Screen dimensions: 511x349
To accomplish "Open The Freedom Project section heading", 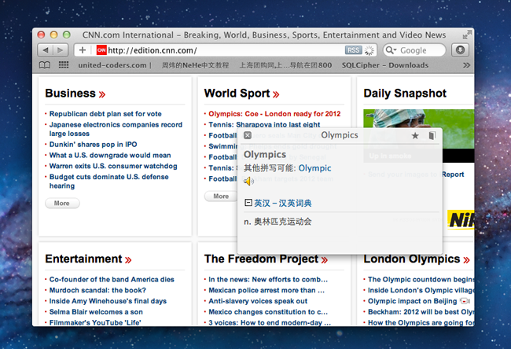I will pos(266,259).
